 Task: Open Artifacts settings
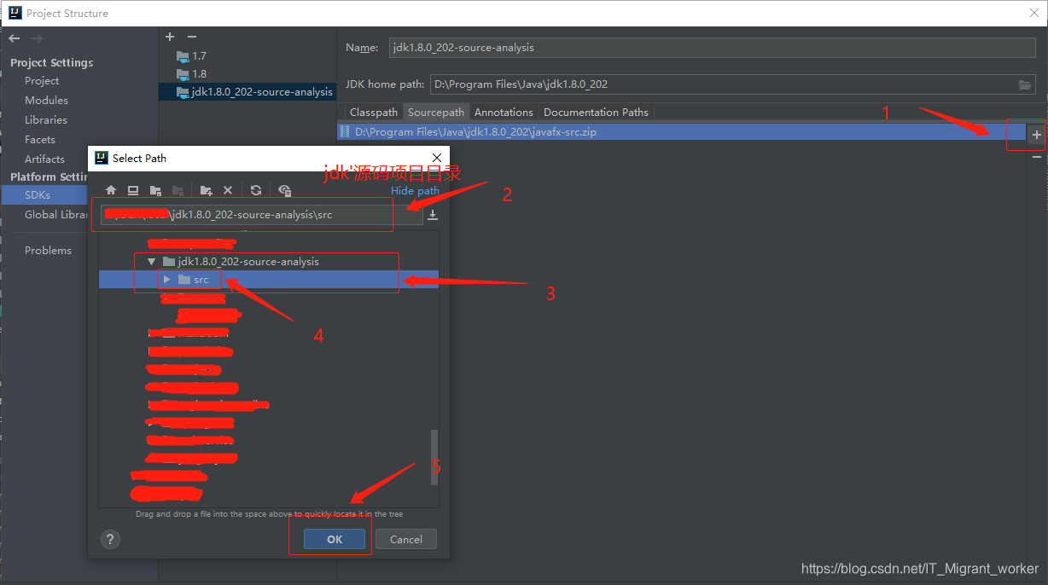44,159
